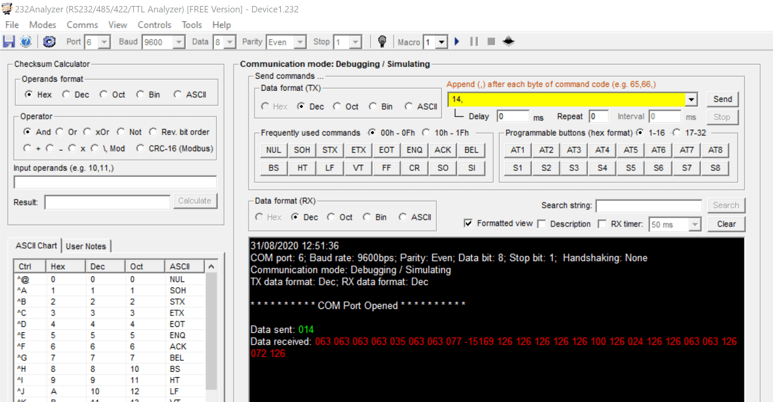This screenshot has height=402, width=773.
Task: Open the Baud rate dropdown
Action: click(179, 41)
